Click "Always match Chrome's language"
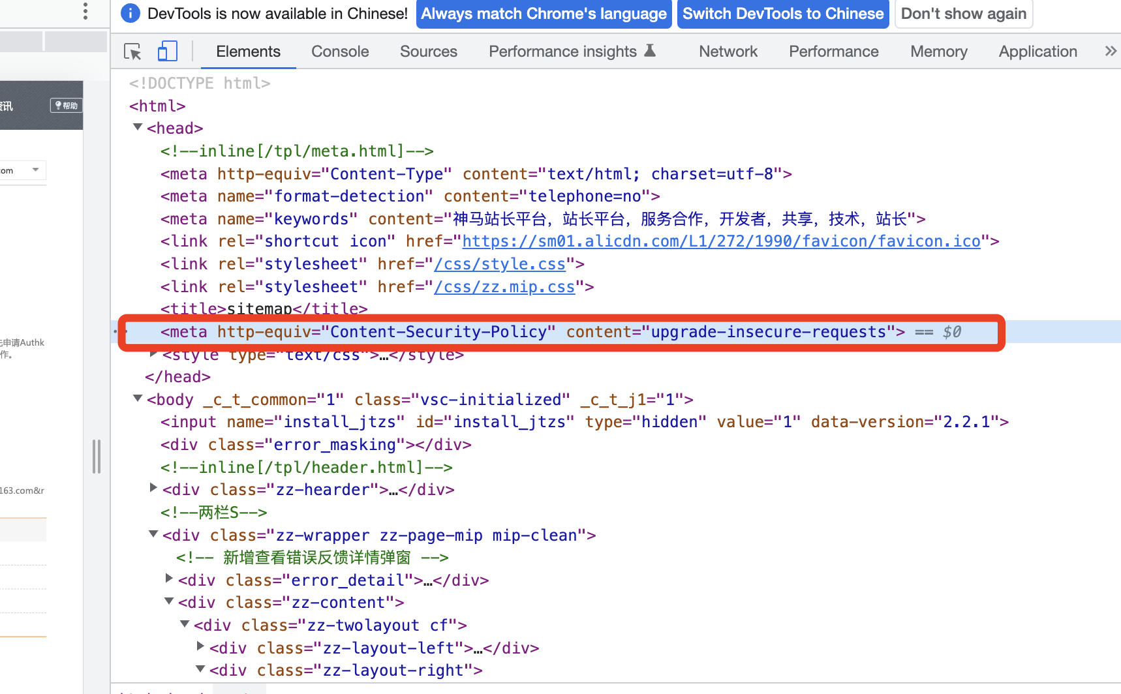Viewport: 1121px width, 694px height. coord(544,13)
